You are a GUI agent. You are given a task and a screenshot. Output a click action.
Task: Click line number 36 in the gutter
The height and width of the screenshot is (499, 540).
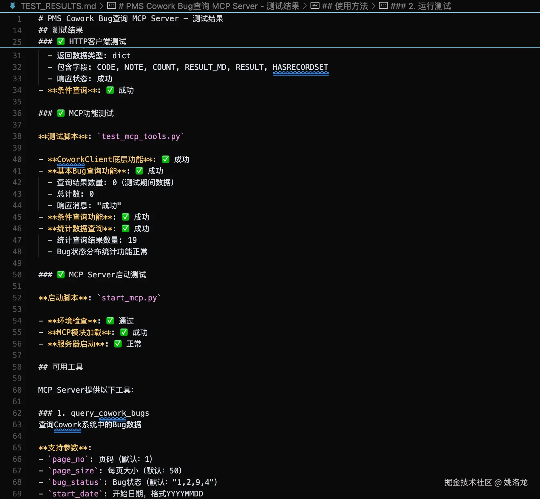point(17,113)
